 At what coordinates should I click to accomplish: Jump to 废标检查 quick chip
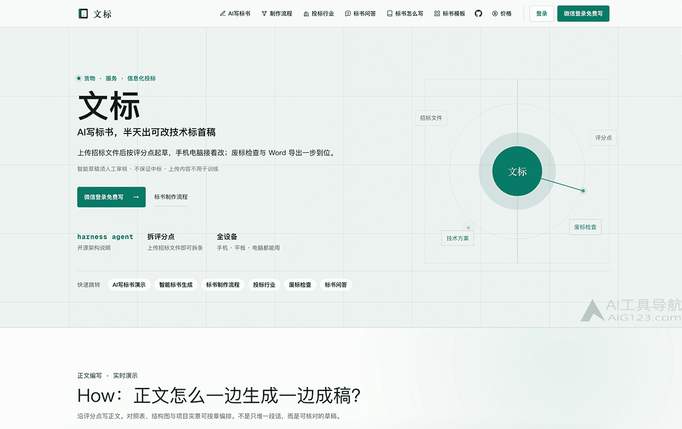[x=300, y=285]
